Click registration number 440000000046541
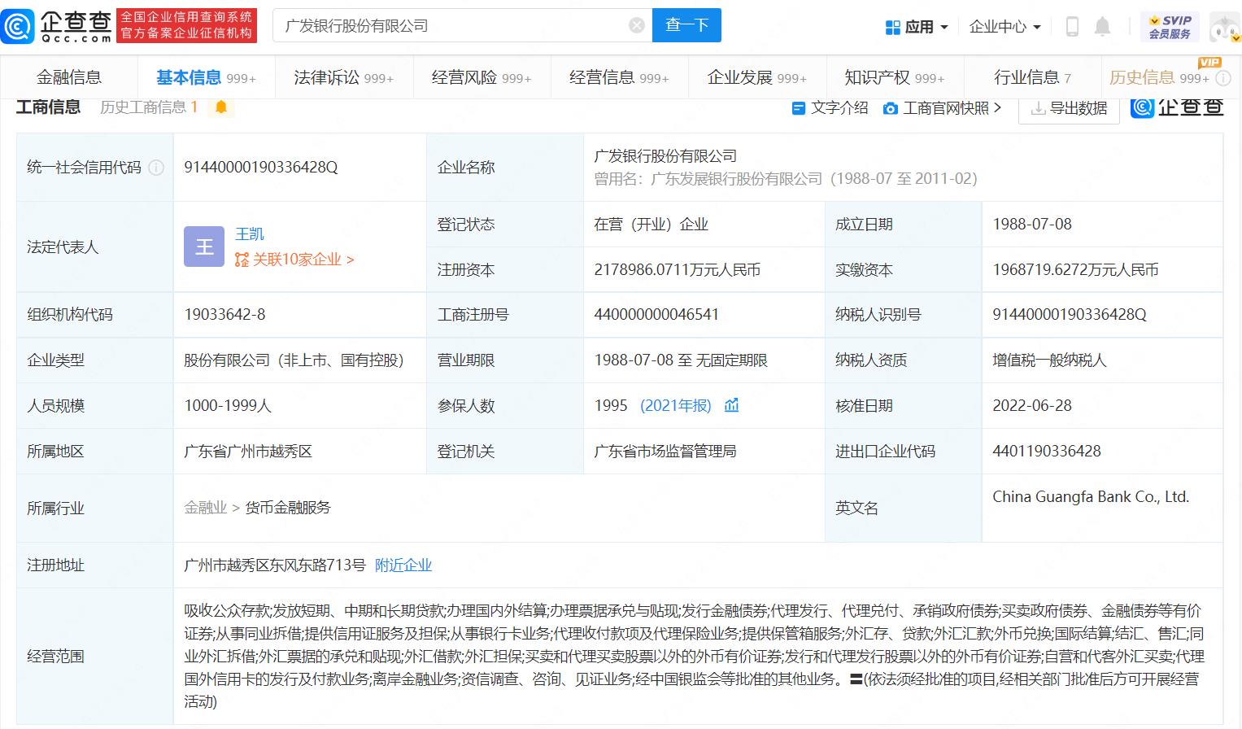The width and height of the screenshot is (1242, 729). [x=656, y=315]
